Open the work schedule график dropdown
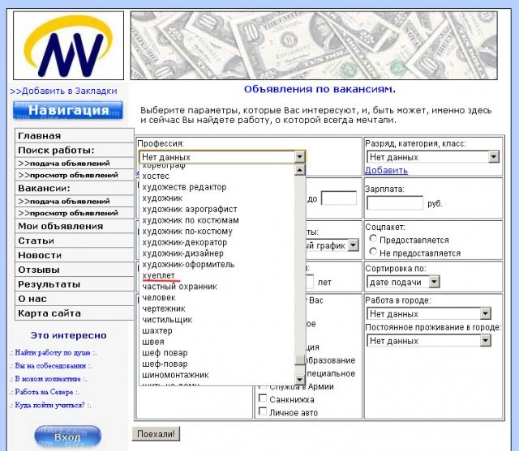The image size is (519, 451). [354, 245]
